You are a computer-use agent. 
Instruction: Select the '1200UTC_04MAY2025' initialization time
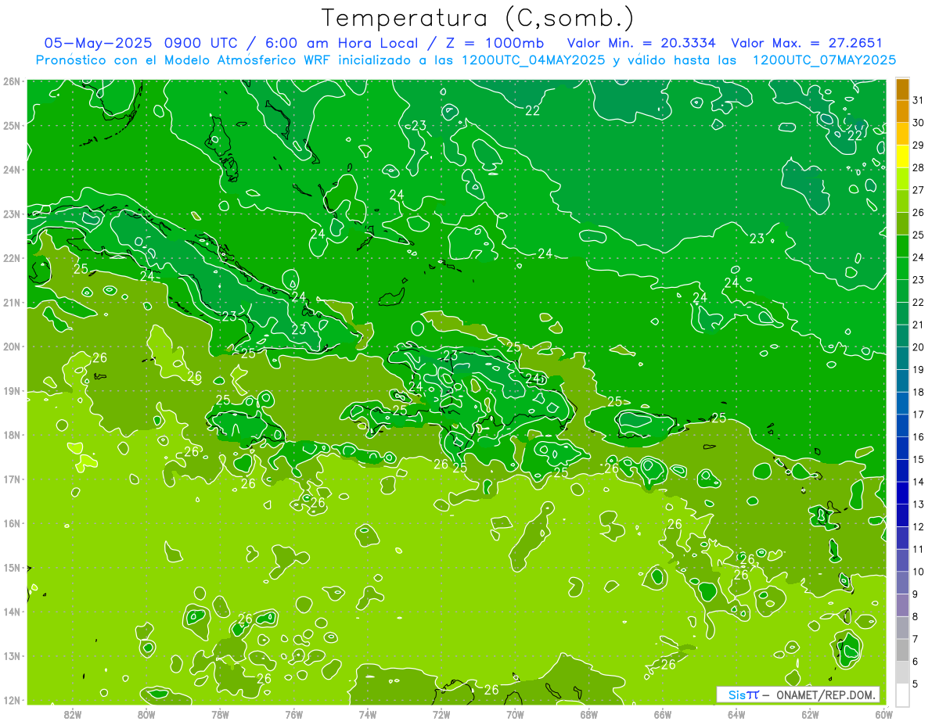pos(533,60)
